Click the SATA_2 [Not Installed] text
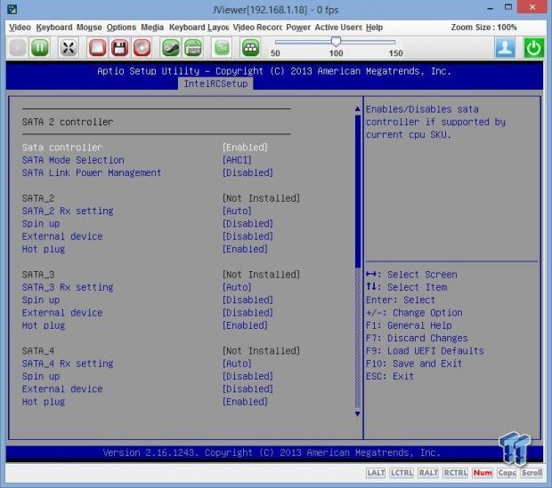The image size is (552, 488). pos(261,198)
